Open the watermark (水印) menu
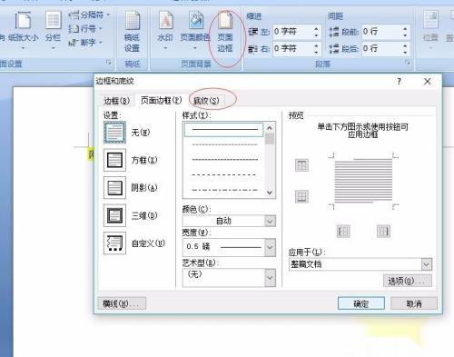The image size is (454, 357). (165, 30)
